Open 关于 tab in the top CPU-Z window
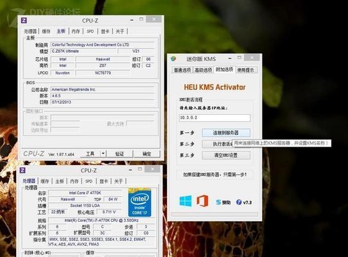Image resolution: width=348 pixels, height=257 pixels. (120, 31)
